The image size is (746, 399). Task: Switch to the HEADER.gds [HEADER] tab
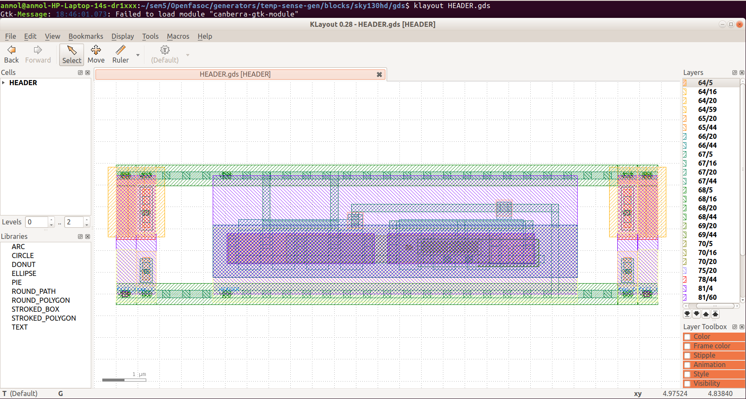[x=235, y=74]
